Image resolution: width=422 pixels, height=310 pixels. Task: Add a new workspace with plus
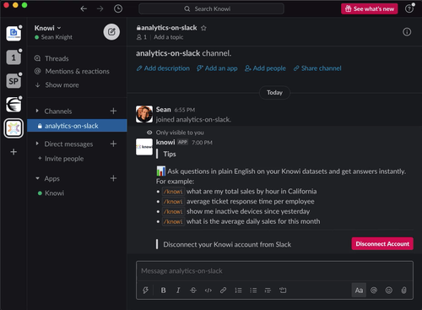pyautogui.click(x=14, y=152)
